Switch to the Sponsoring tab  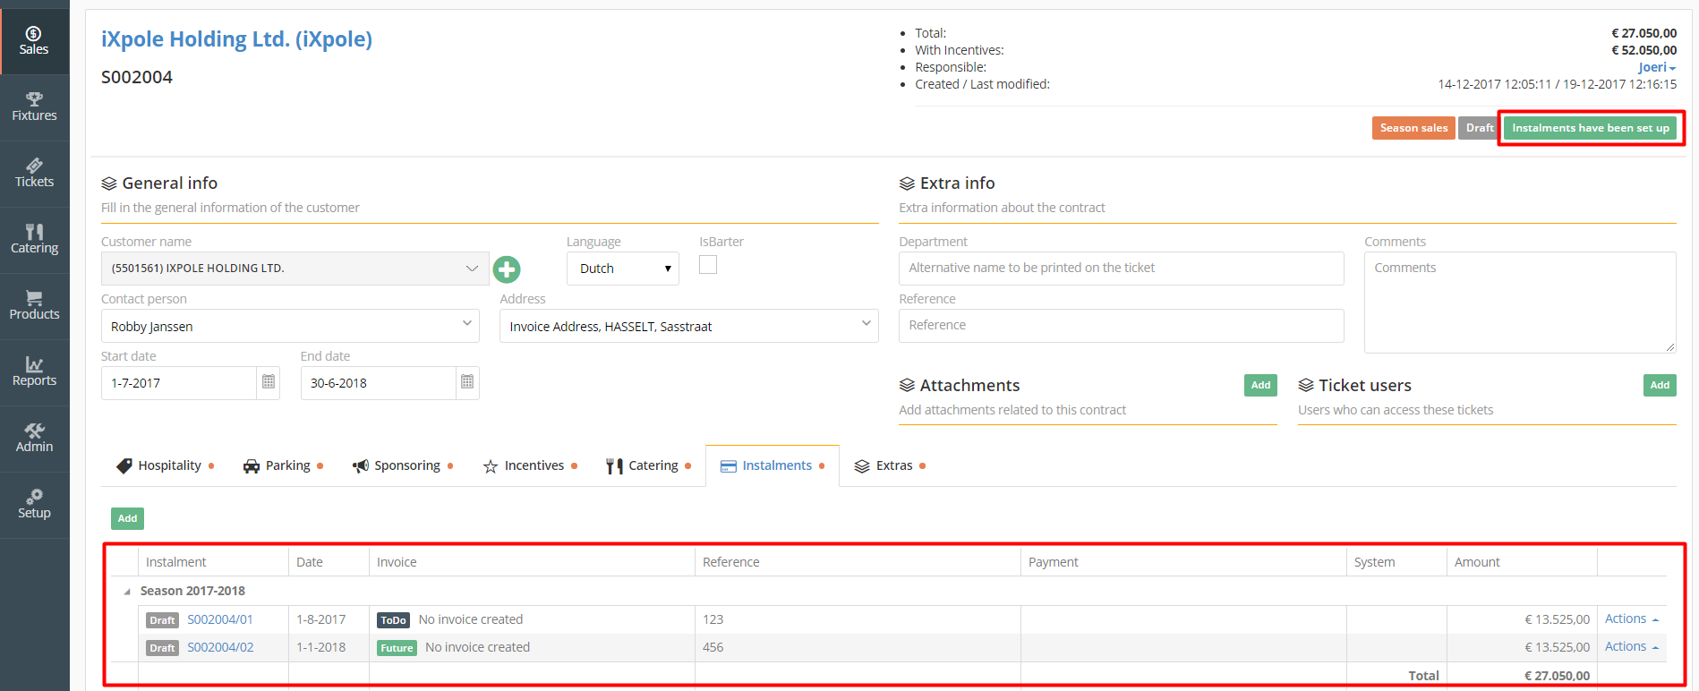coord(403,465)
